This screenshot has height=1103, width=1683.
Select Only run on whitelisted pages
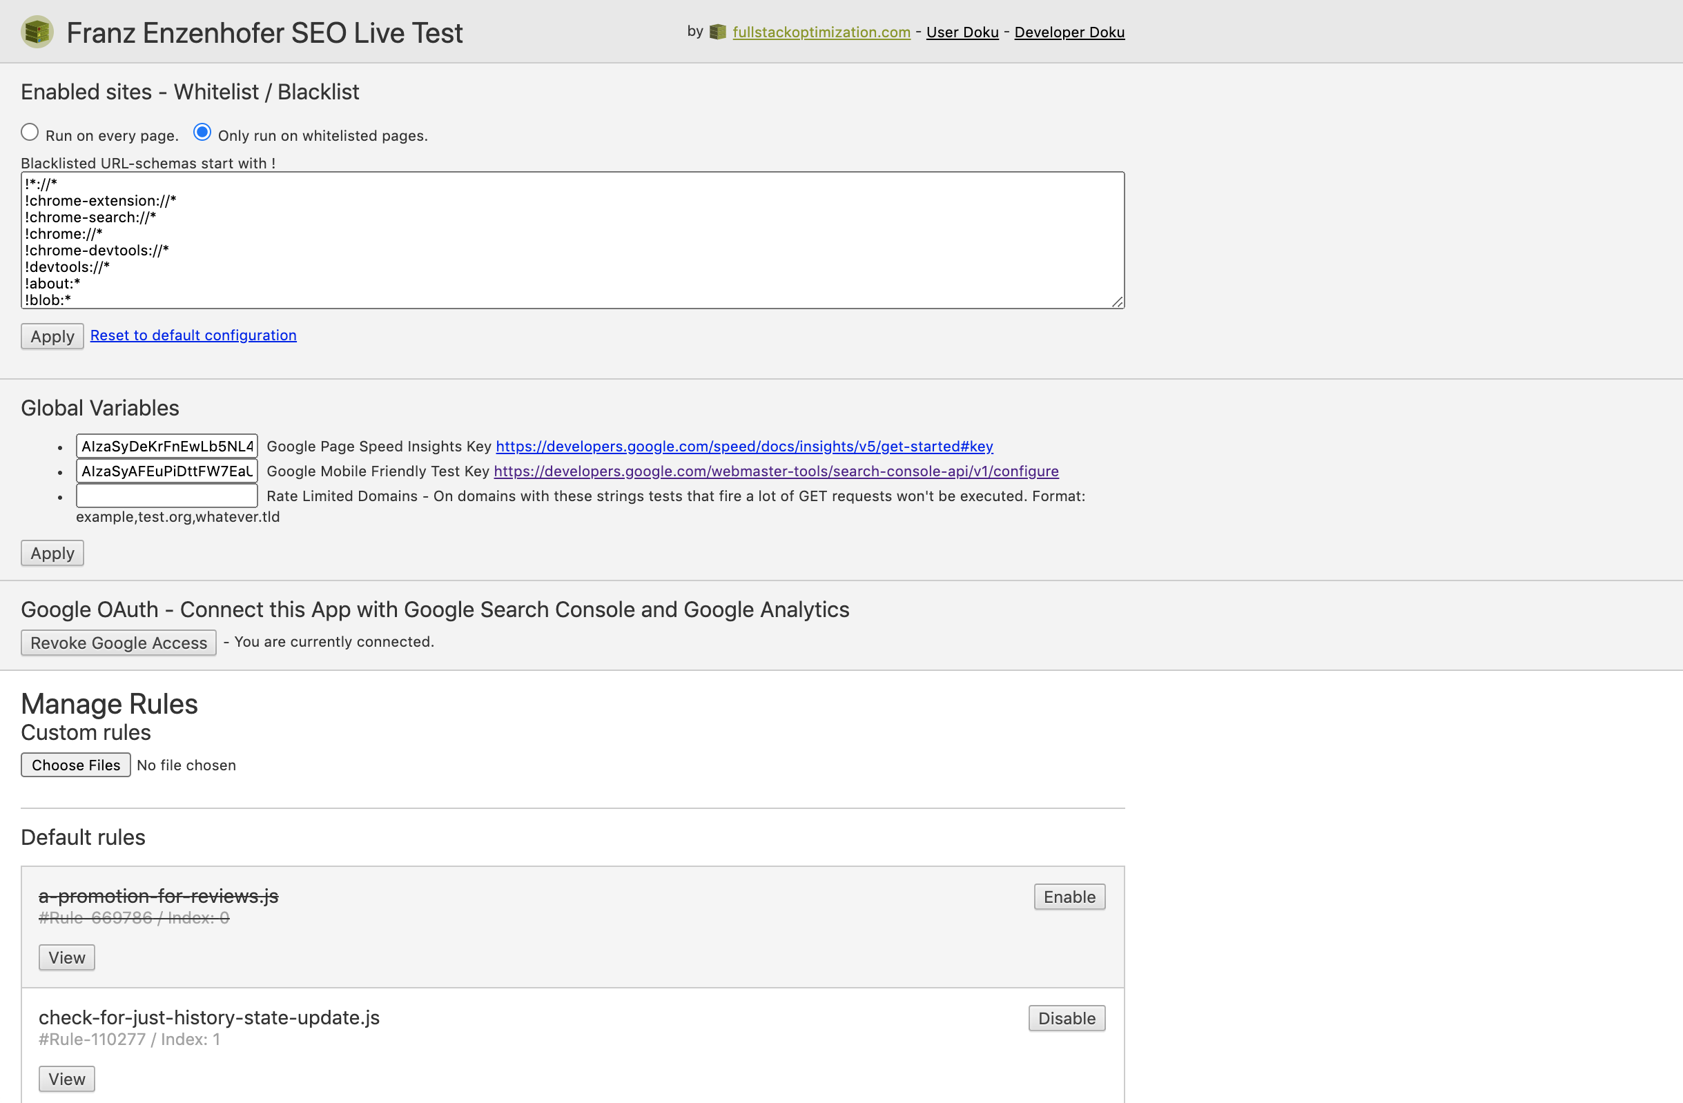point(202,132)
